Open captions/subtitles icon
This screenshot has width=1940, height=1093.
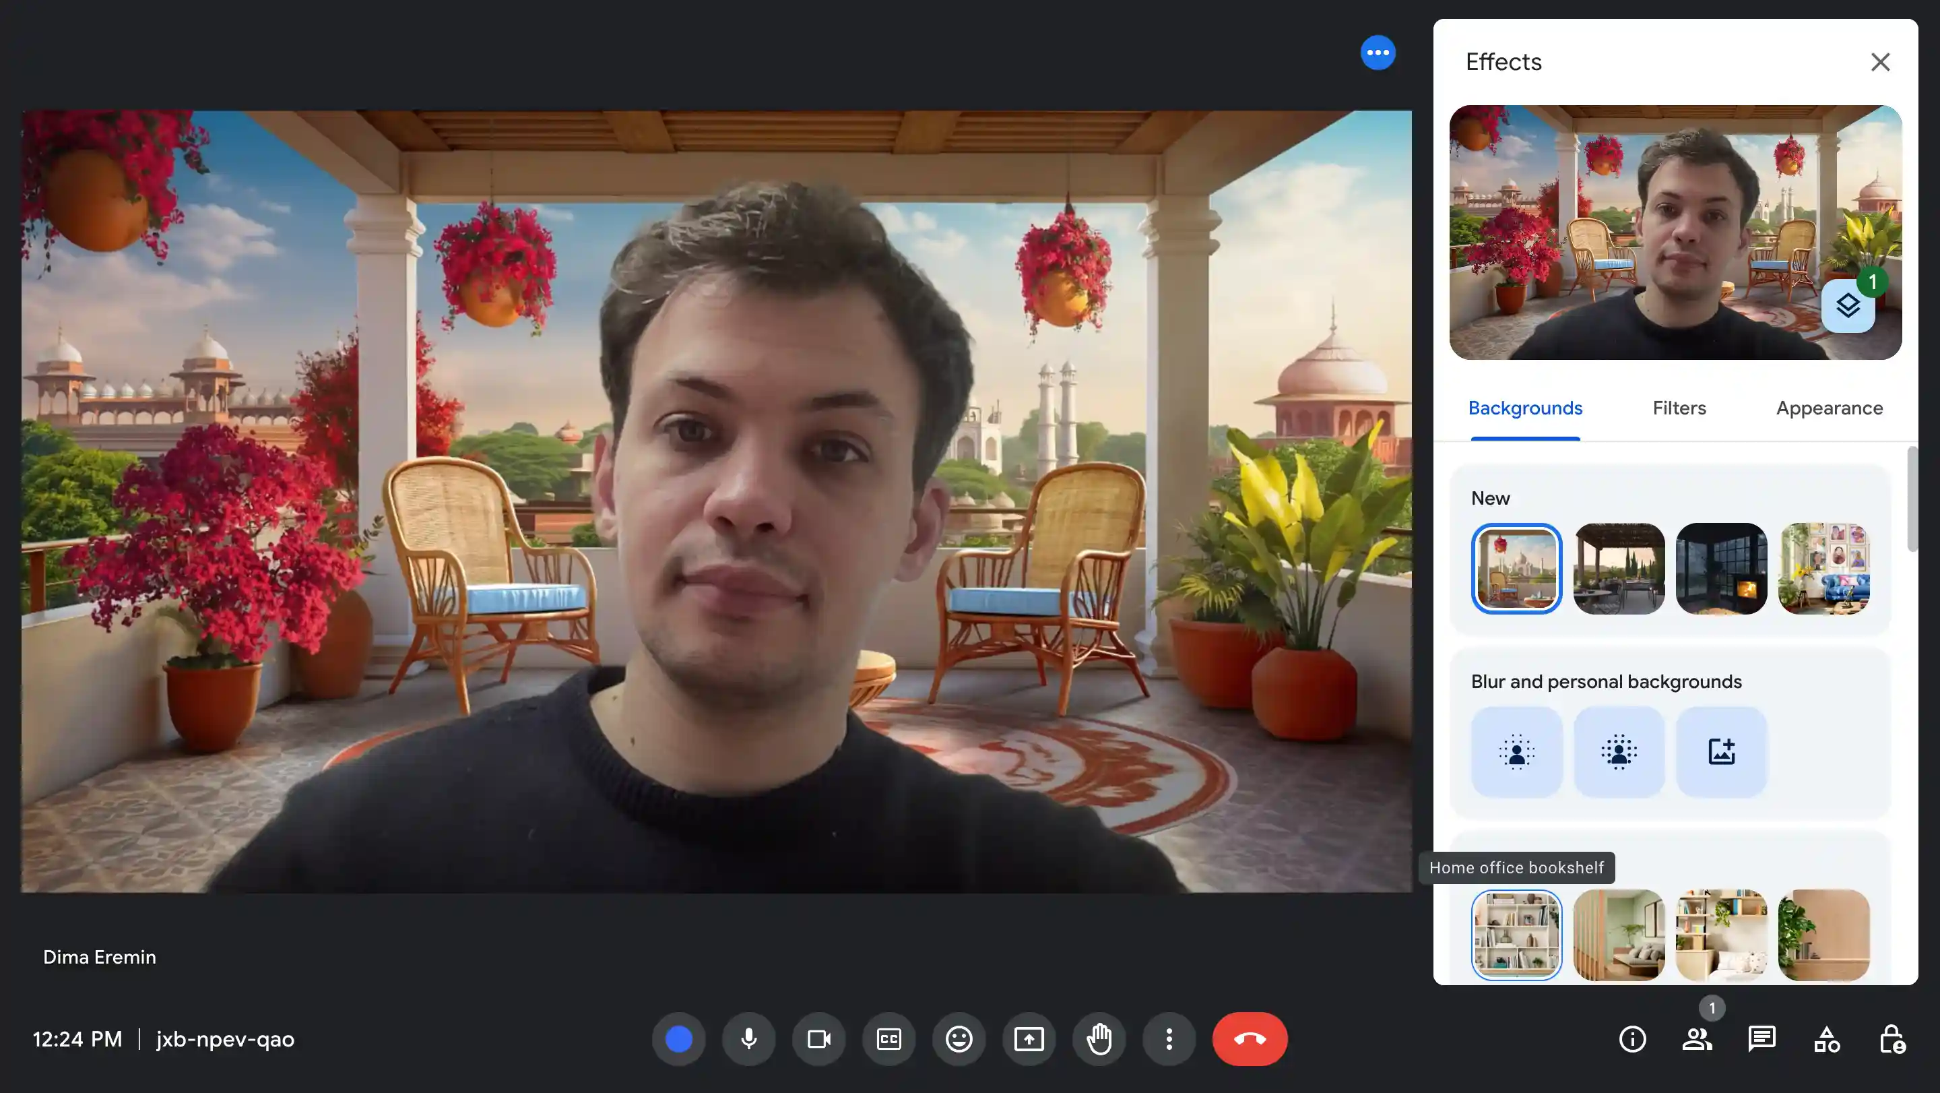click(888, 1038)
